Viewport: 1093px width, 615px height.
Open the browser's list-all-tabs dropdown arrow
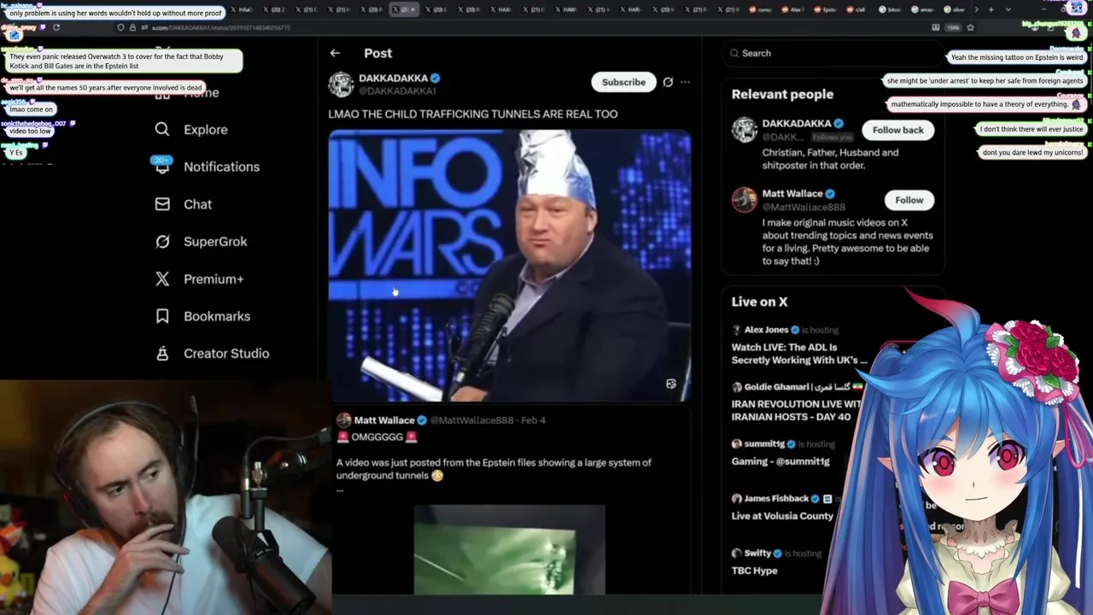point(1008,9)
